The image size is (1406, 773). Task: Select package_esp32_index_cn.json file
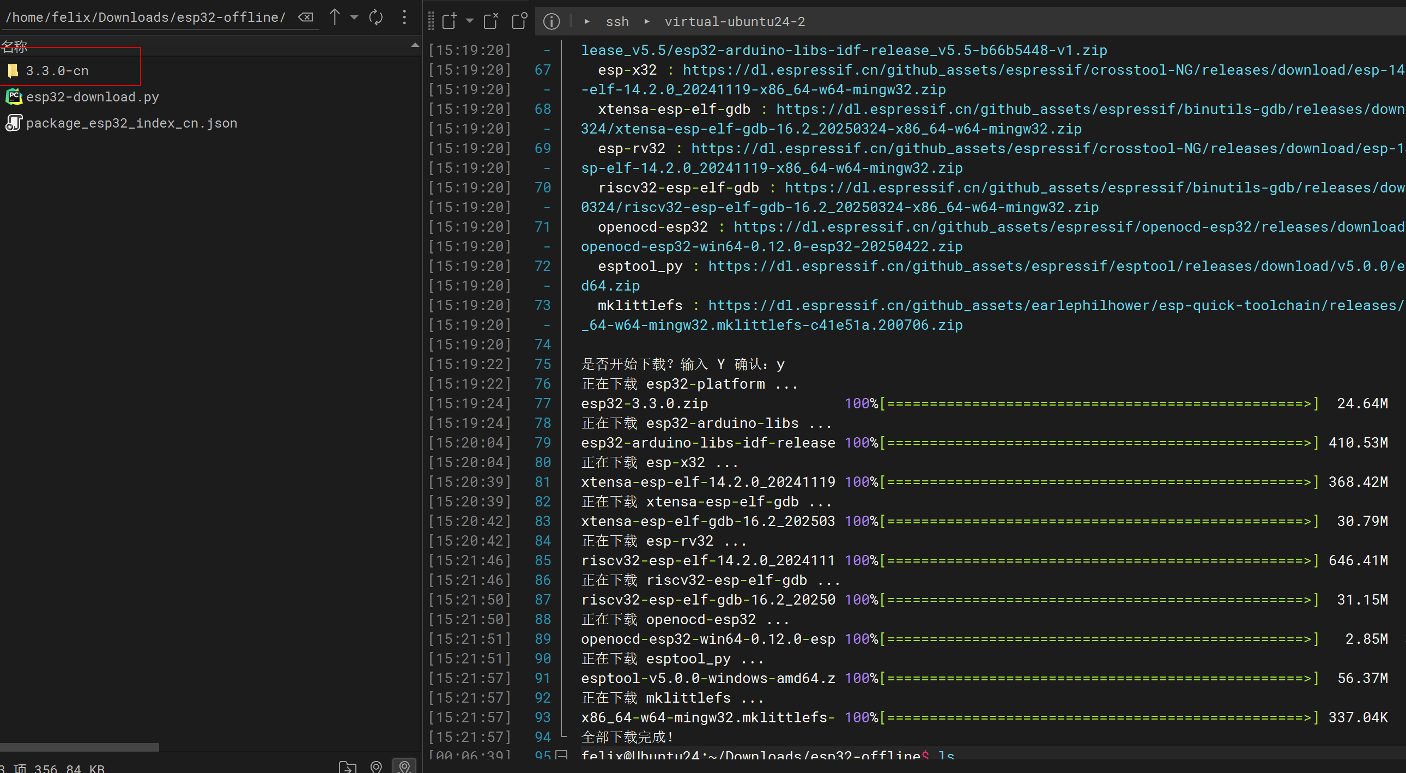pyautogui.click(x=131, y=123)
